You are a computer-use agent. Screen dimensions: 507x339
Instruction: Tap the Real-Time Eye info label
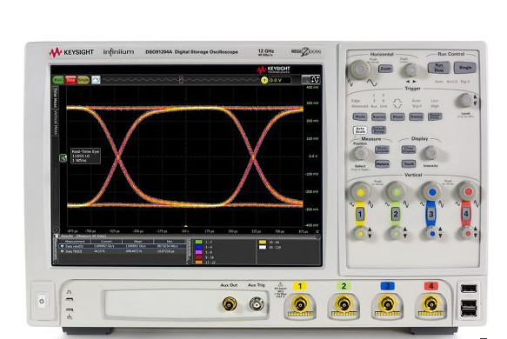tap(86, 156)
